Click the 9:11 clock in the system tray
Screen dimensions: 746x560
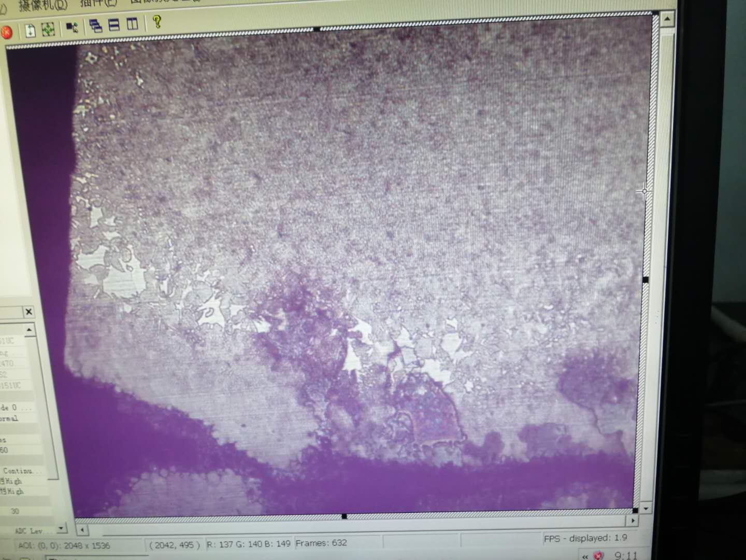(x=626, y=555)
